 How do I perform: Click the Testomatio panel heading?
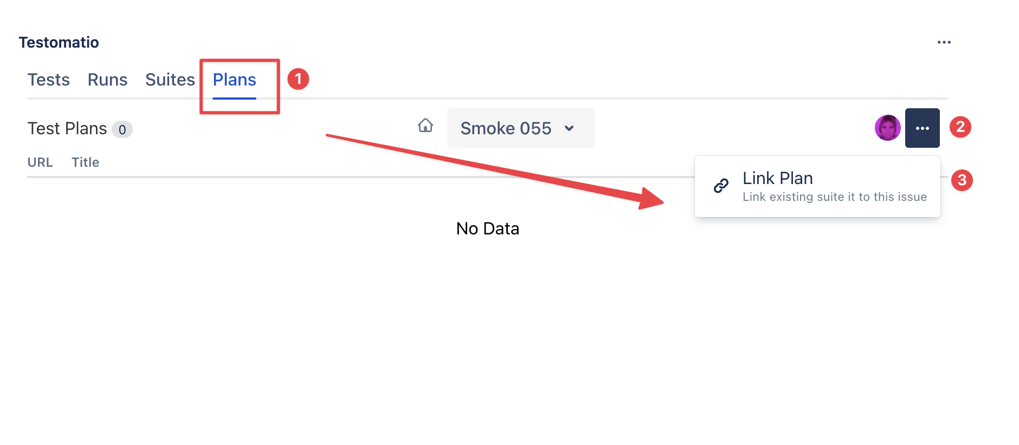(x=59, y=42)
